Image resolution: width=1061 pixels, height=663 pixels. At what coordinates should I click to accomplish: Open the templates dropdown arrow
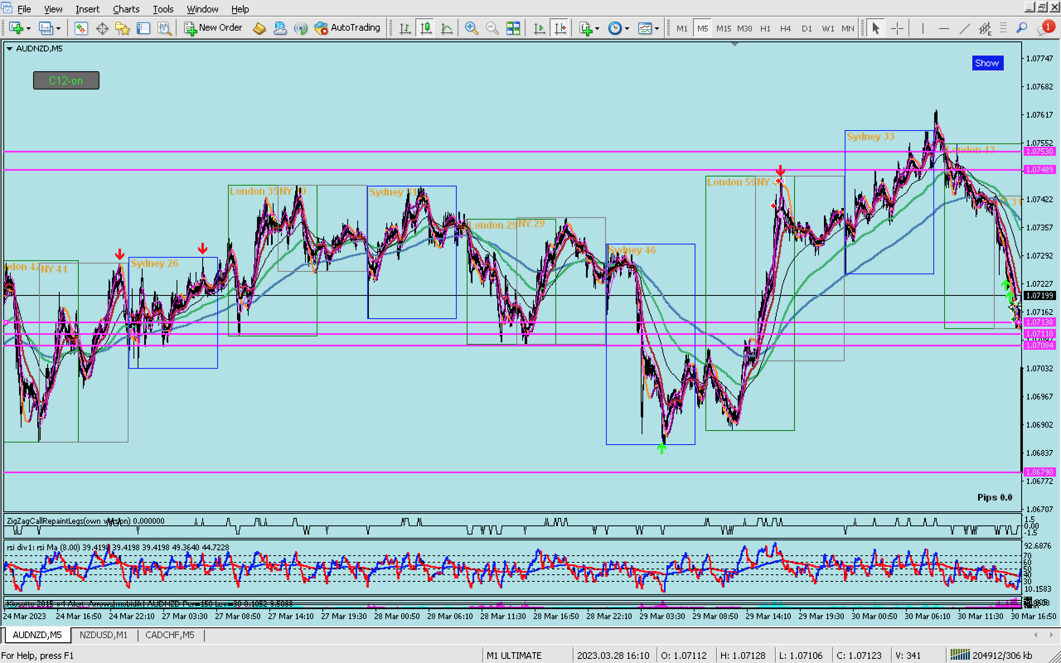[x=657, y=29]
